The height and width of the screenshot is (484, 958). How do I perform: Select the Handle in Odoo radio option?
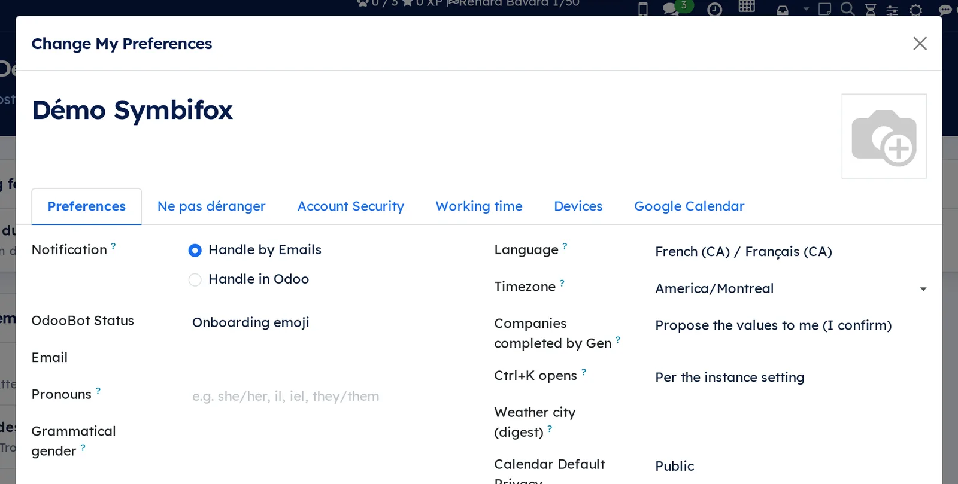click(195, 279)
